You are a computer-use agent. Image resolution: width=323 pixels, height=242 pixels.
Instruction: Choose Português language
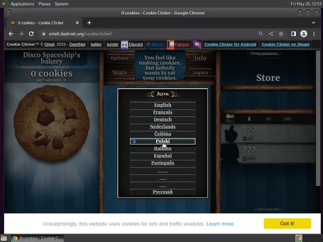(x=163, y=163)
